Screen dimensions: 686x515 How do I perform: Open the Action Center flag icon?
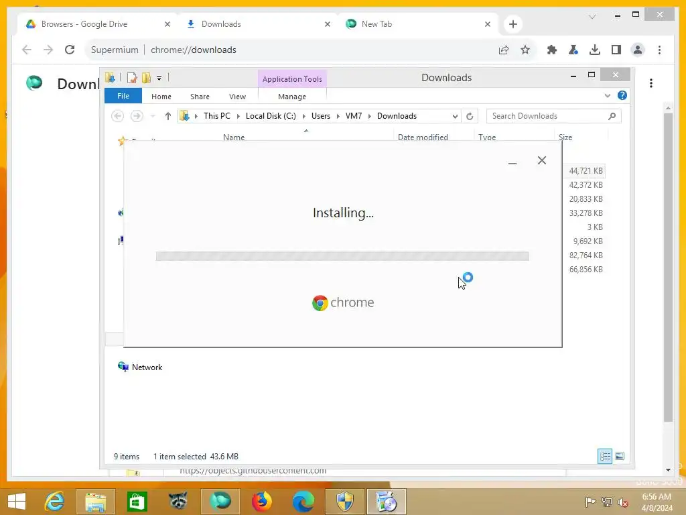(x=590, y=502)
